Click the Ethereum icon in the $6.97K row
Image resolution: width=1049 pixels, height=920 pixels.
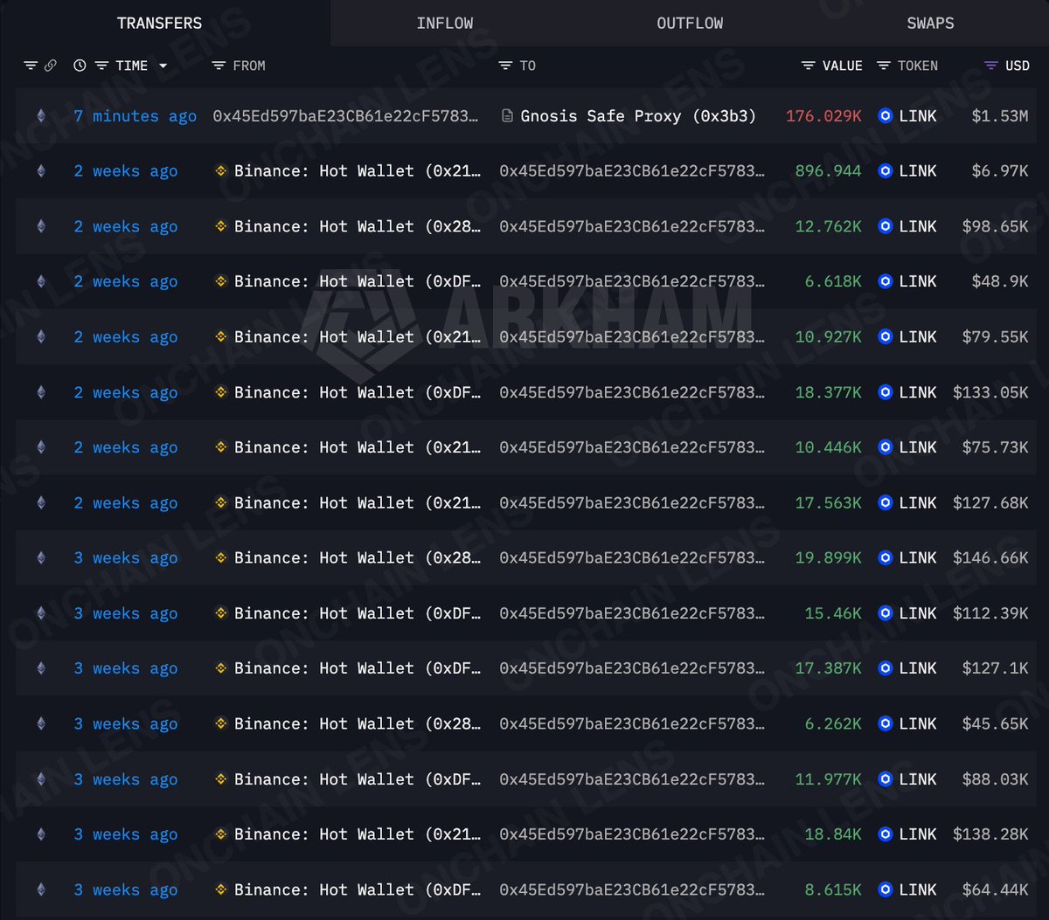pos(40,171)
